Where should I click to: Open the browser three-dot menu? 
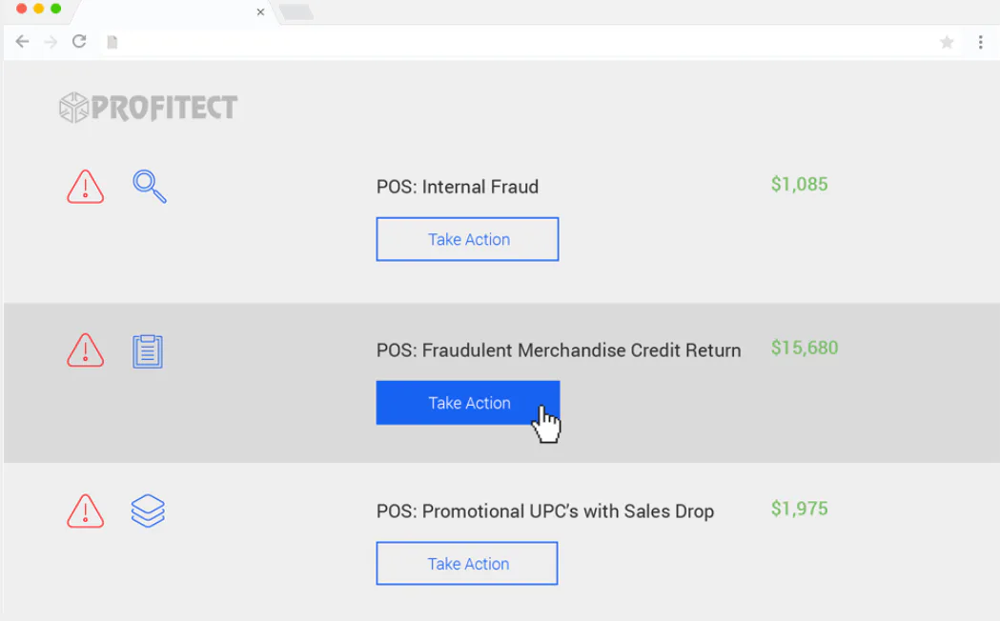click(980, 42)
